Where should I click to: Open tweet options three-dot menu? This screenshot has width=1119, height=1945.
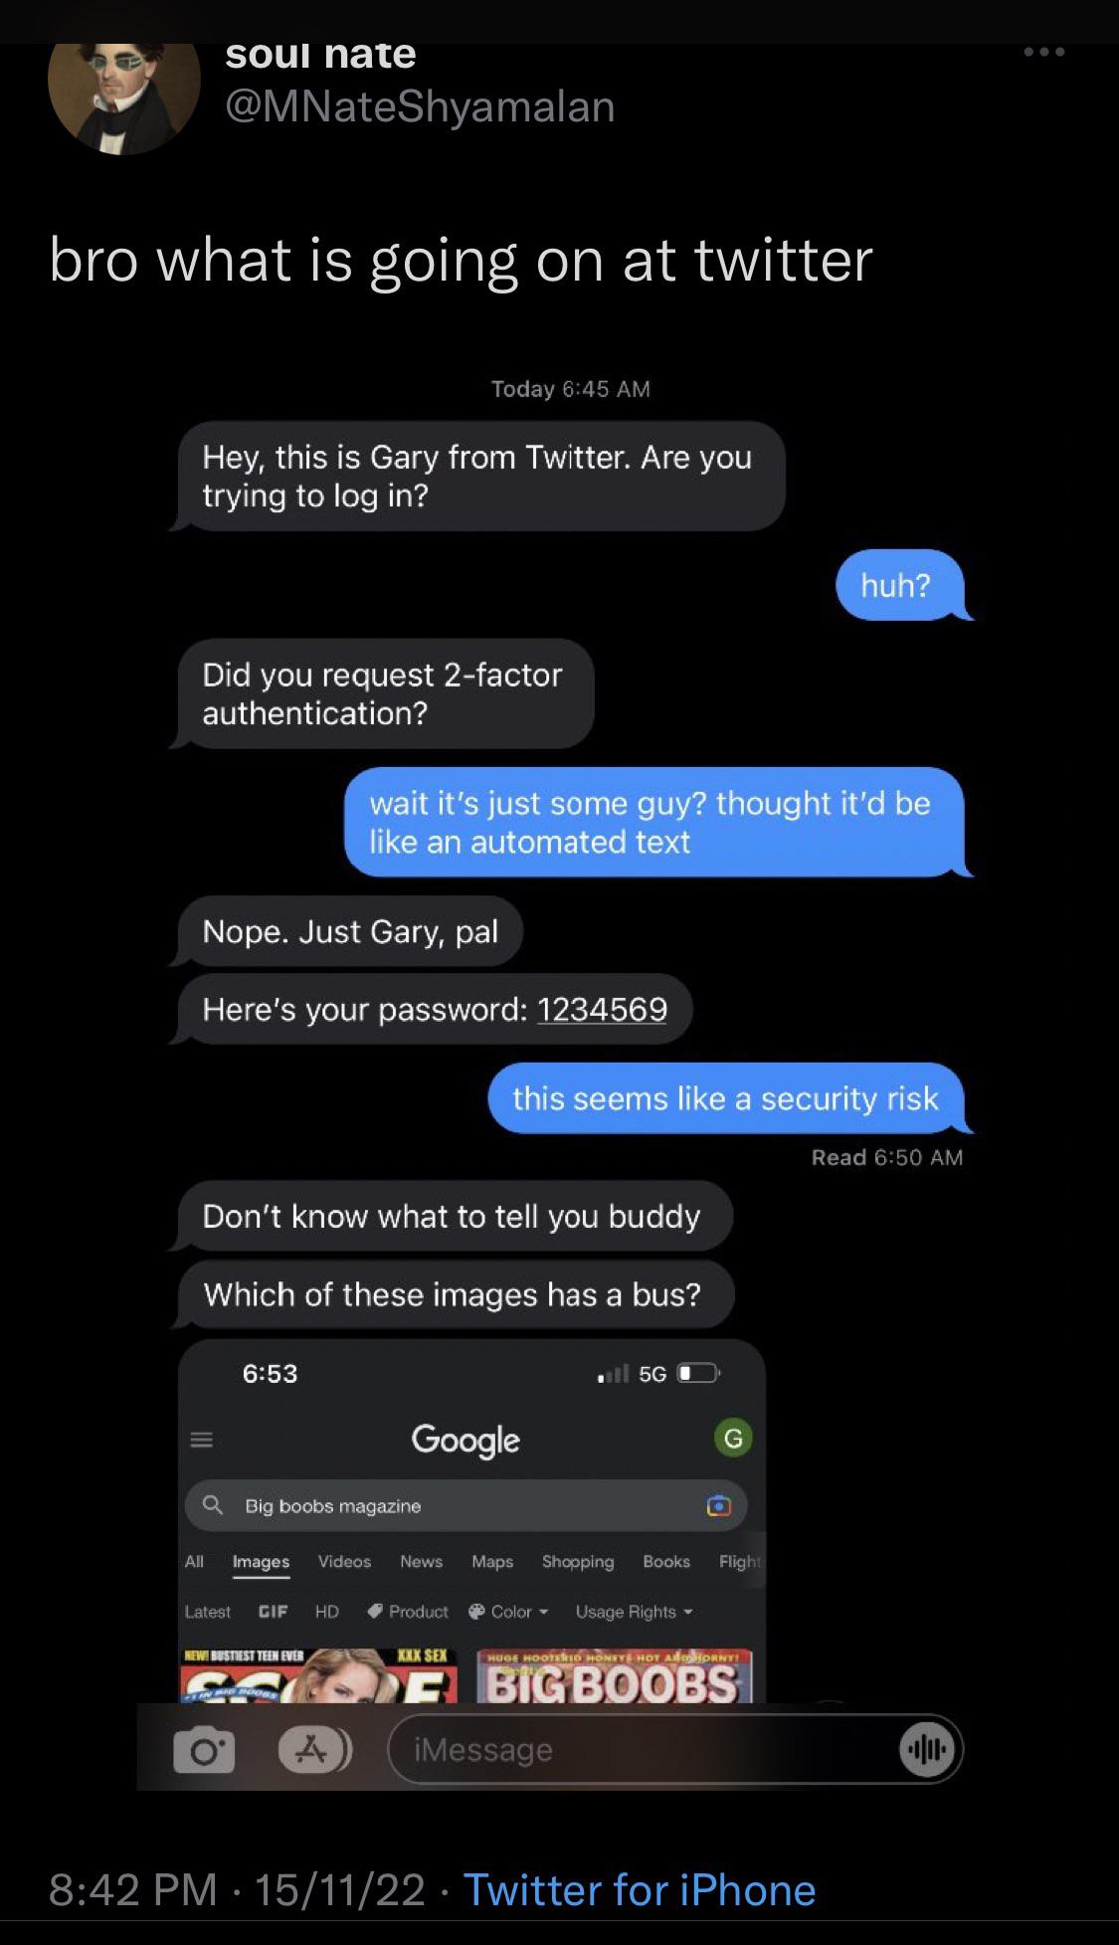coord(1044,52)
